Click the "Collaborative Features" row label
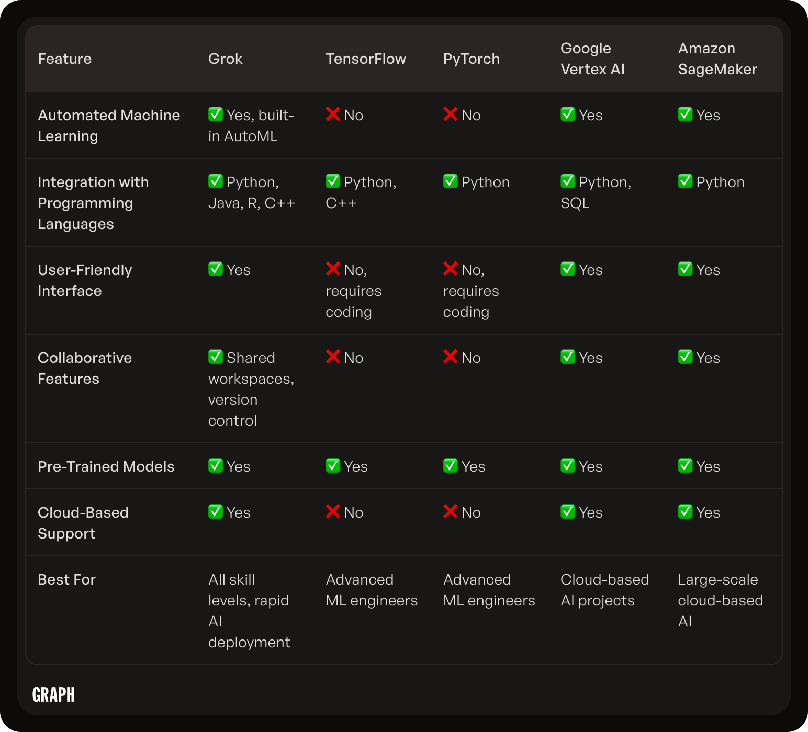Image resolution: width=808 pixels, height=732 pixels. [85, 368]
